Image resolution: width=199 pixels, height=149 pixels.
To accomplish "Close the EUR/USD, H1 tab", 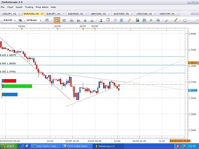I will pos(42,14).
